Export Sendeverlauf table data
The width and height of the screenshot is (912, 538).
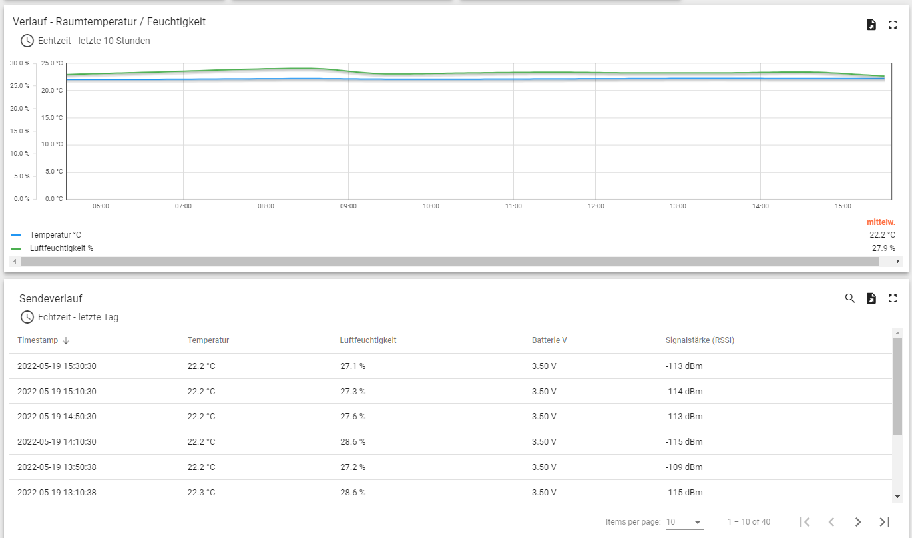(x=871, y=298)
